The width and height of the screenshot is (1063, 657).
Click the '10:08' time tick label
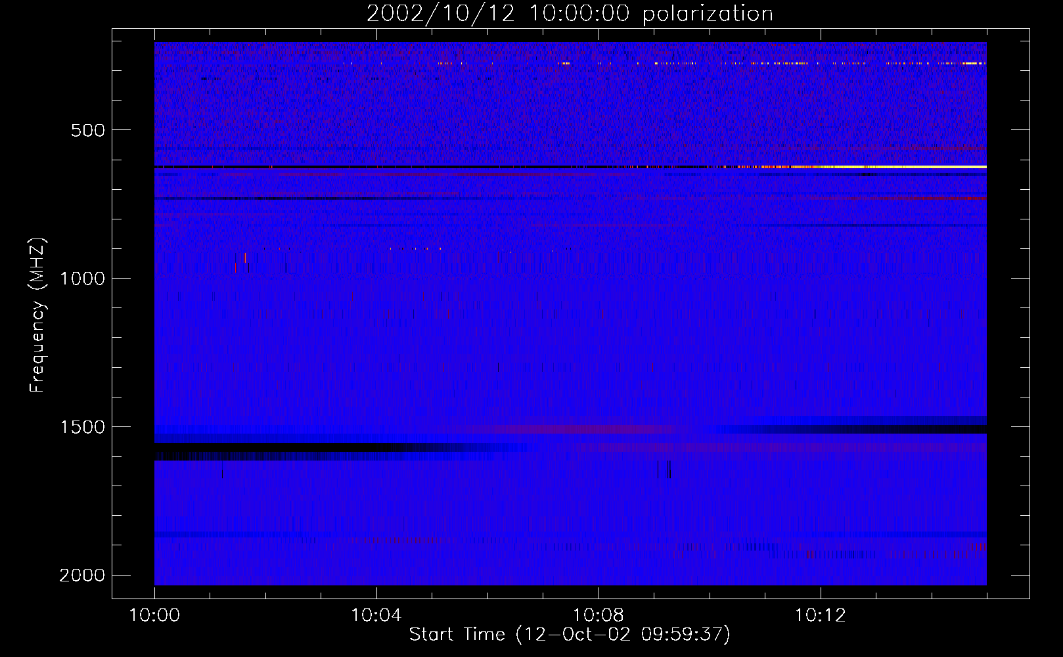pos(599,616)
